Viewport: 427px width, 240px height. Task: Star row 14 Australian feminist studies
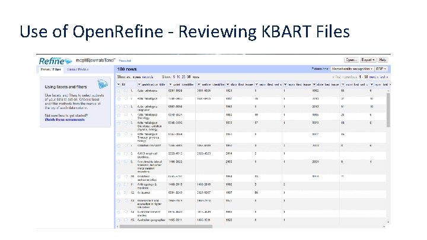tap(119, 212)
